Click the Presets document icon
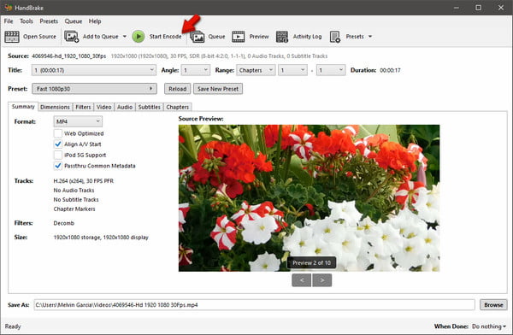This screenshot has height=335, width=513. (x=335, y=37)
